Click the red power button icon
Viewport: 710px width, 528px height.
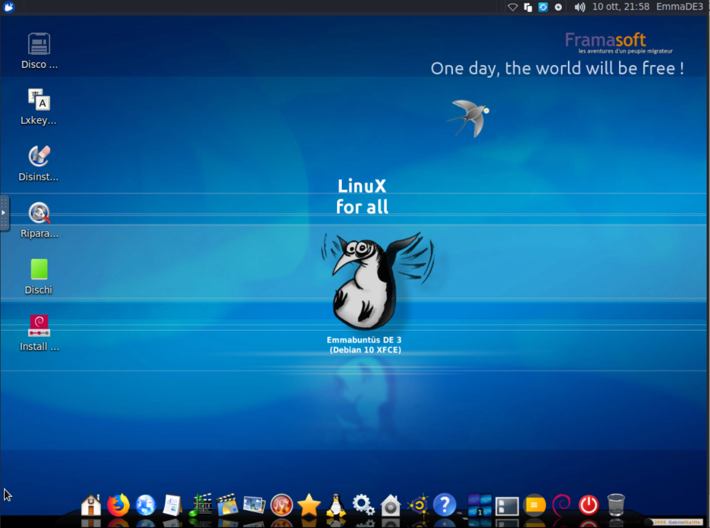(588, 504)
